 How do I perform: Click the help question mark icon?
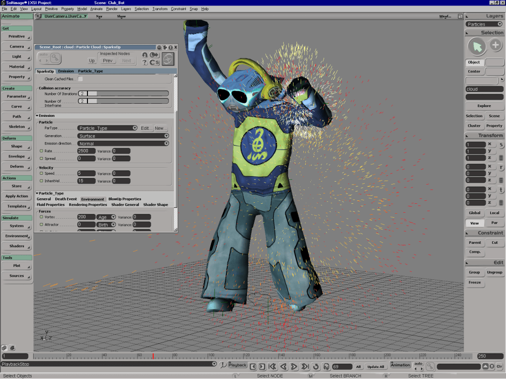144,62
